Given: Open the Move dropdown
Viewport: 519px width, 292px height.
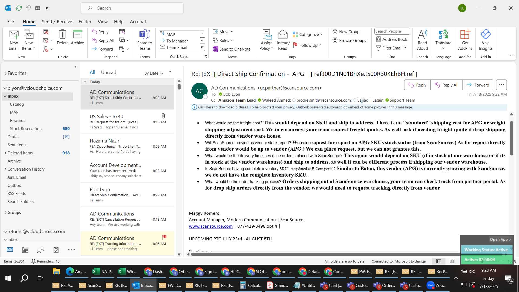Looking at the screenshot, I should click(x=223, y=32).
